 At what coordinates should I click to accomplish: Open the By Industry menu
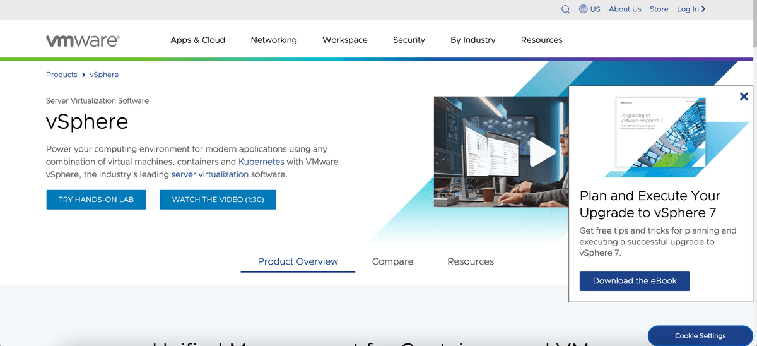473,40
